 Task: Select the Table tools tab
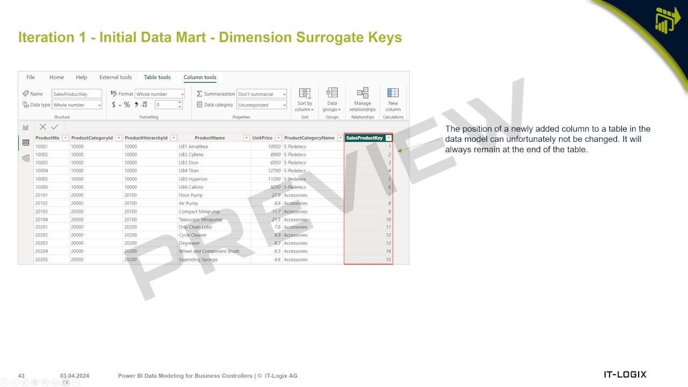point(157,77)
